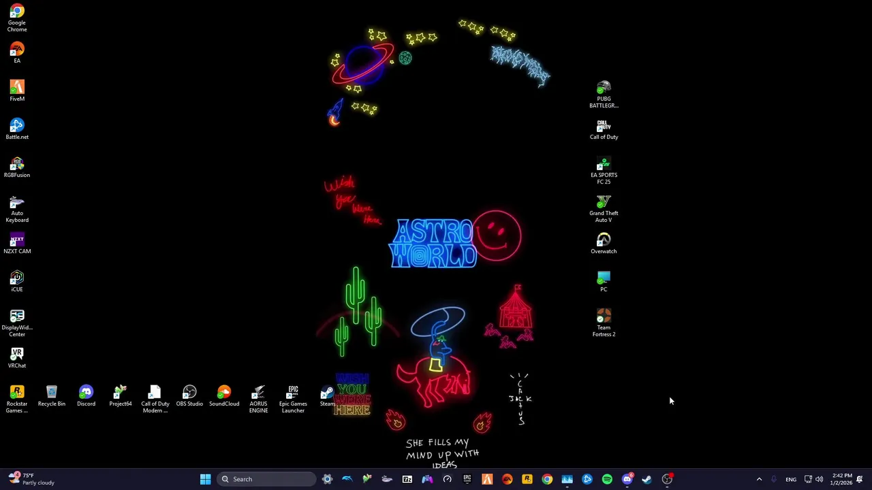Screen dimensions: 872x490
Task: Open Battle.net from the taskbar
Action: click(x=587, y=479)
